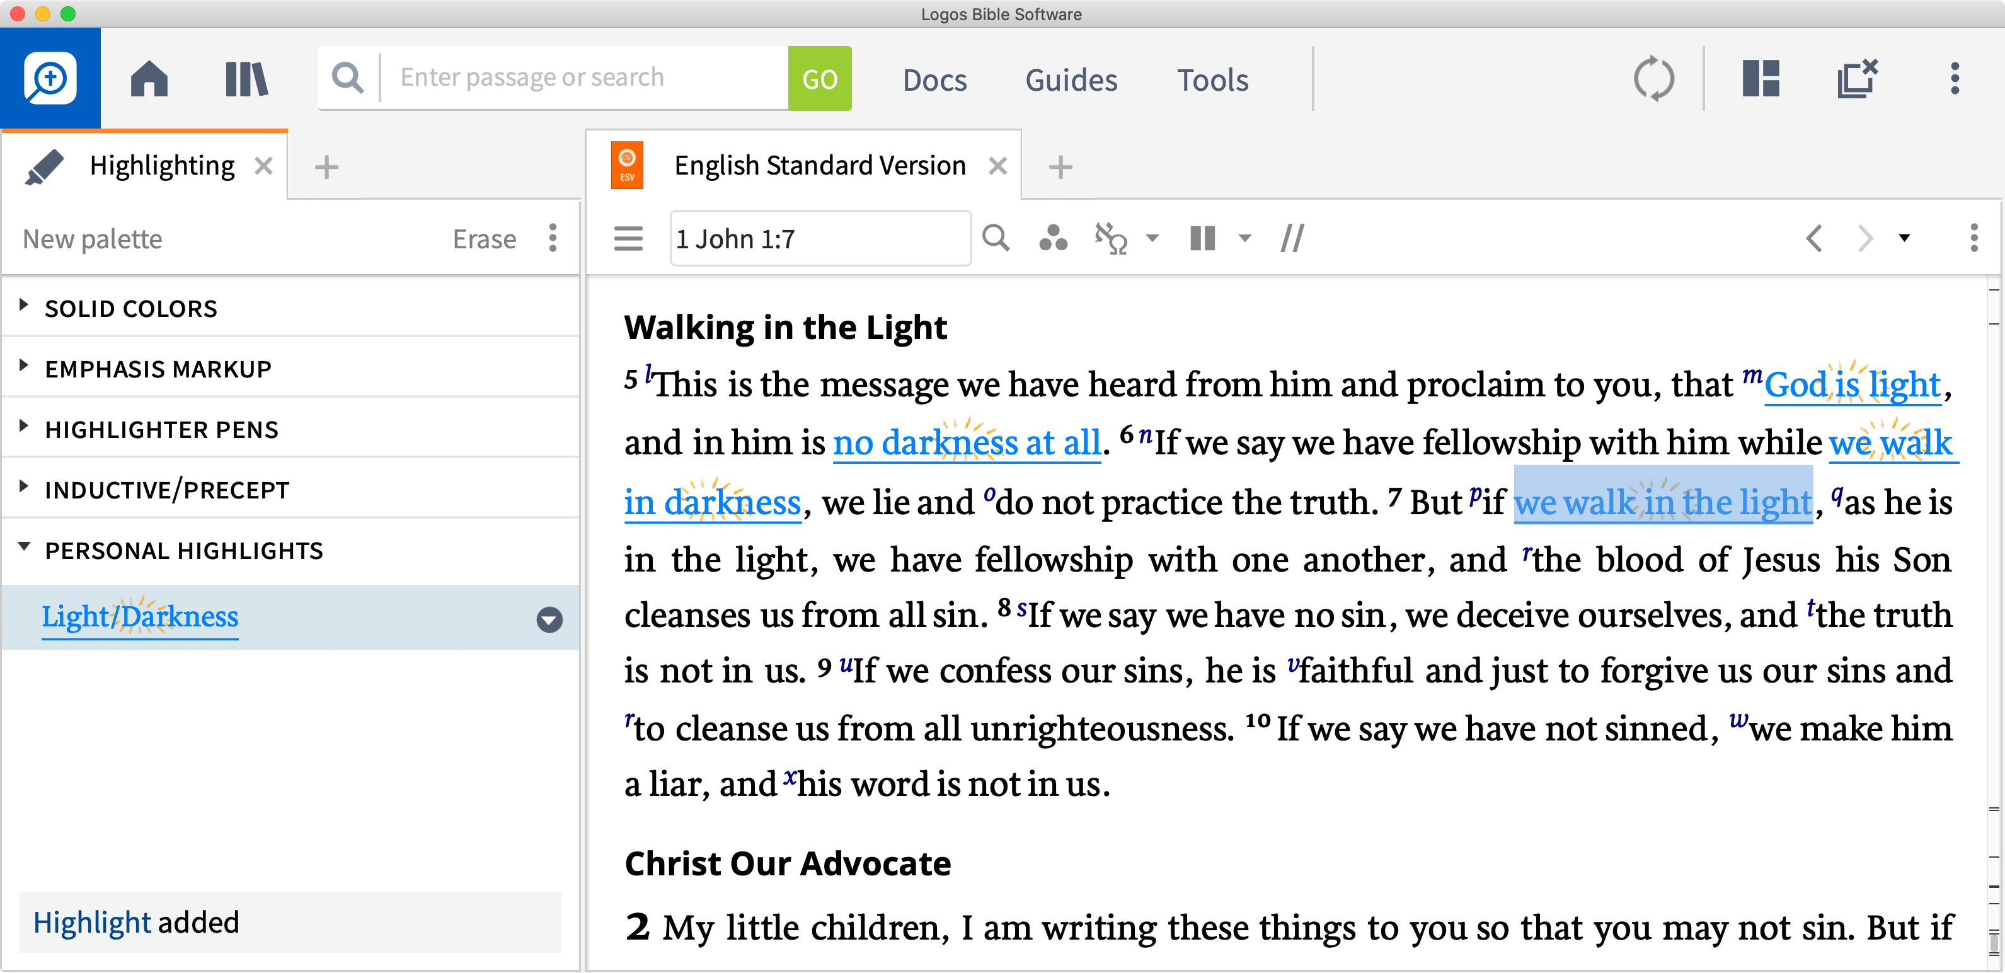Open the Layouts icon
Image resolution: width=2005 pixels, height=973 pixels.
tap(1761, 79)
